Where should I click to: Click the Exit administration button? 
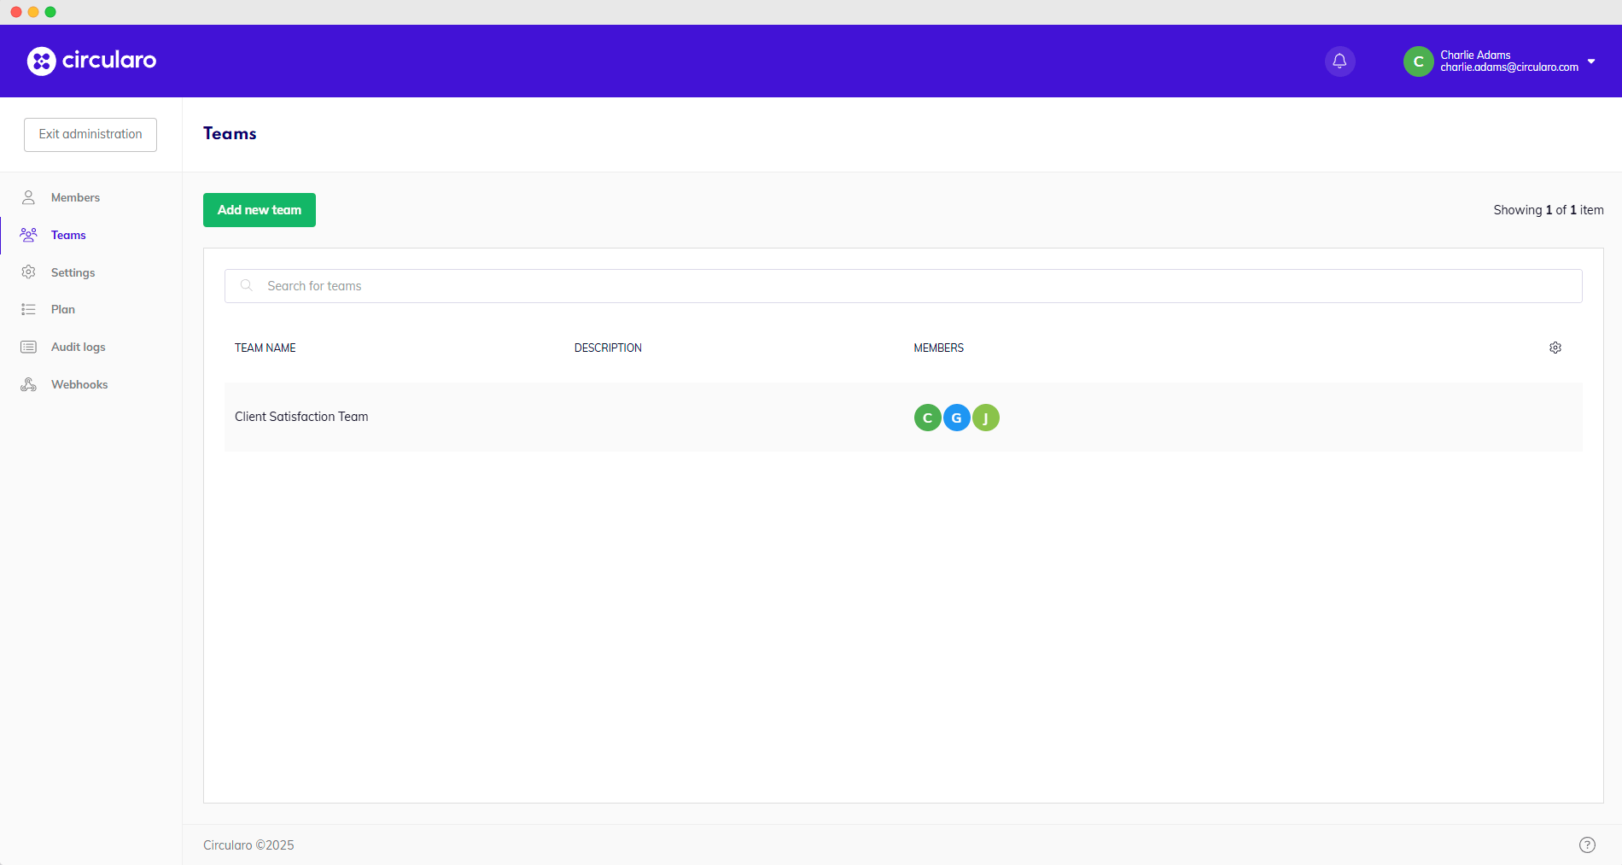coord(90,135)
